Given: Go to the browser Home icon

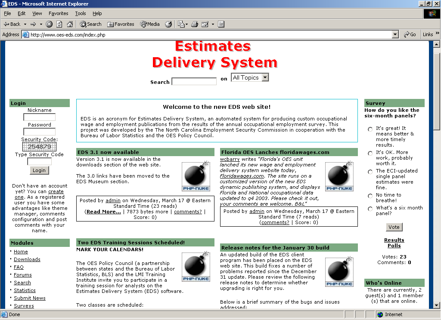Looking at the screenshot, I should pos(70,24).
